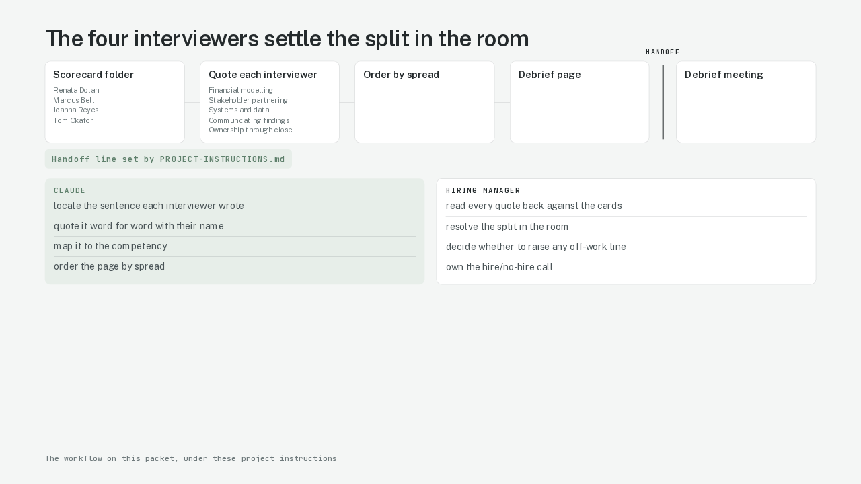Open the Quote each interviewer card
861x484 pixels.
pyautogui.click(x=270, y=102)
